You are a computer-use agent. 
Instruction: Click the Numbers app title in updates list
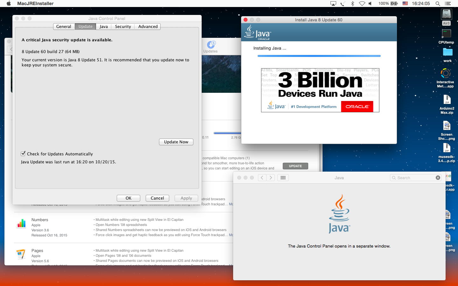(x=40, y=220)
